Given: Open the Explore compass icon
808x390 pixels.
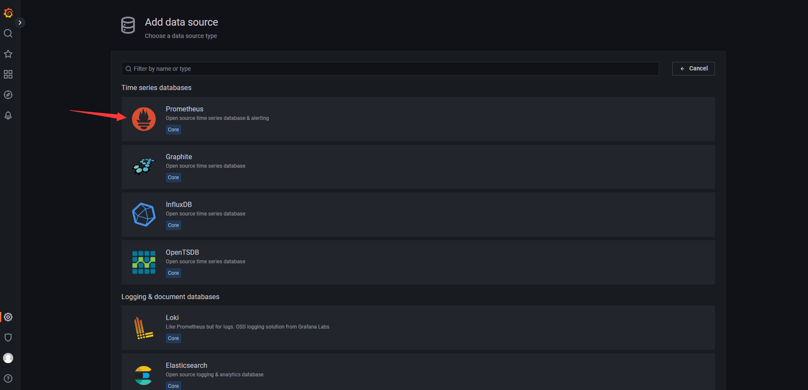Looking at the screenshot, I should [x=8, y=95].
